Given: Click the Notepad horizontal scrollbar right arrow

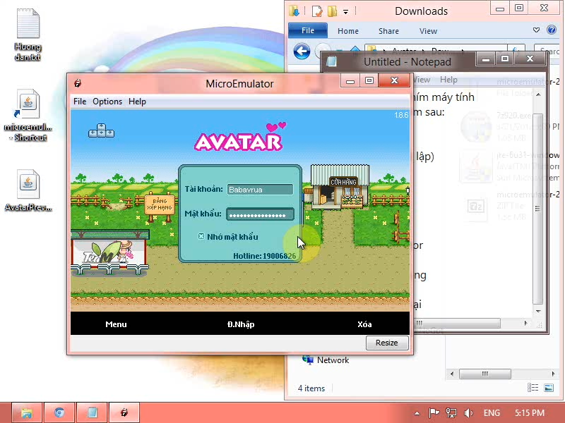Looking at the screenshot, I should pyautogui.click(x=525, y=323).
